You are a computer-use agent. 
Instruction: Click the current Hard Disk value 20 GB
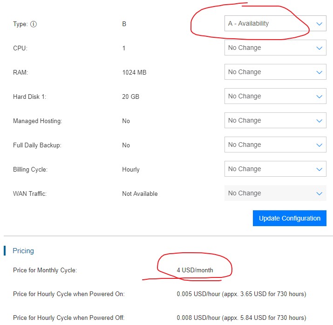click(x=130, y=97)
